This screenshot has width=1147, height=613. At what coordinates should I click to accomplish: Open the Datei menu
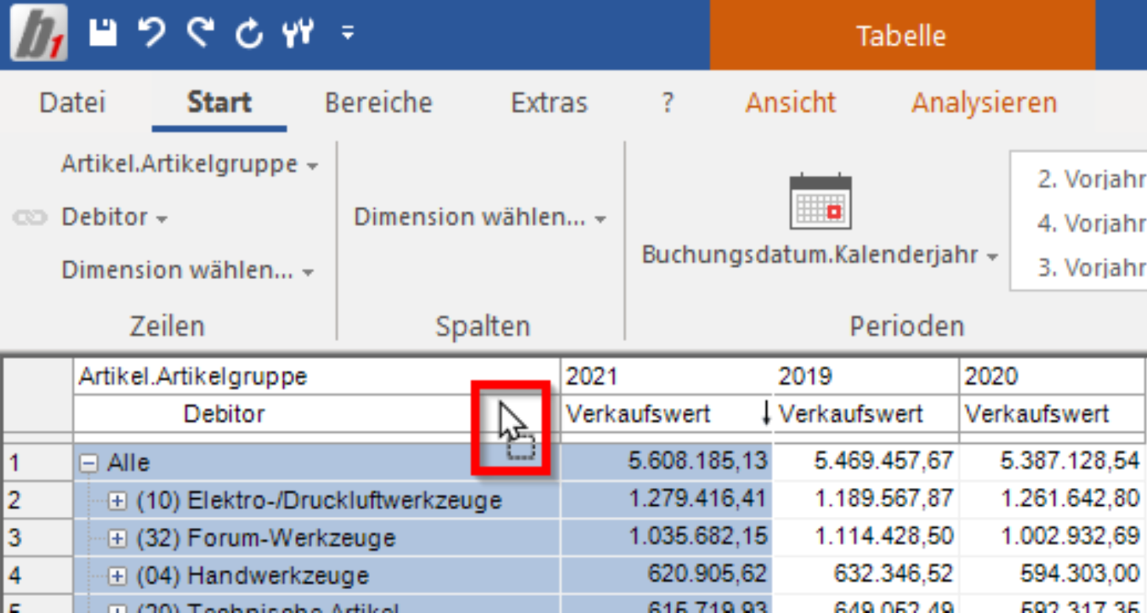tap(72, 103)
